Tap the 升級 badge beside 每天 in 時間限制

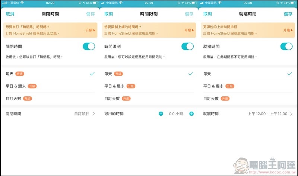click(118, 74)
